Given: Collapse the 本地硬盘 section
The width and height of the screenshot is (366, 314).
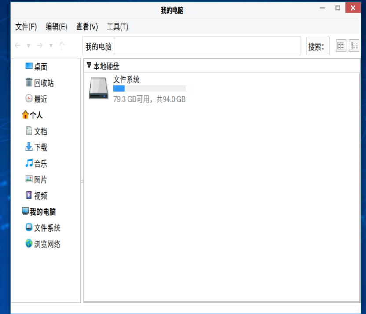Looking at the screenshot, I should coord(89,66).
